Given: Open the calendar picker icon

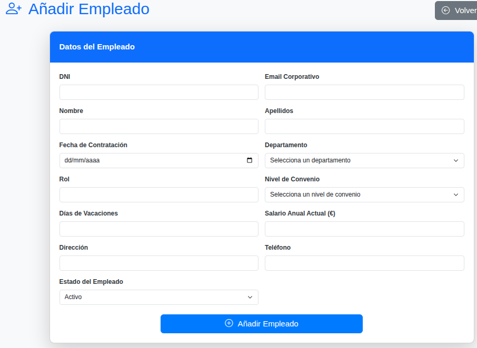Looking at the screenshot, I should (250, 160).
